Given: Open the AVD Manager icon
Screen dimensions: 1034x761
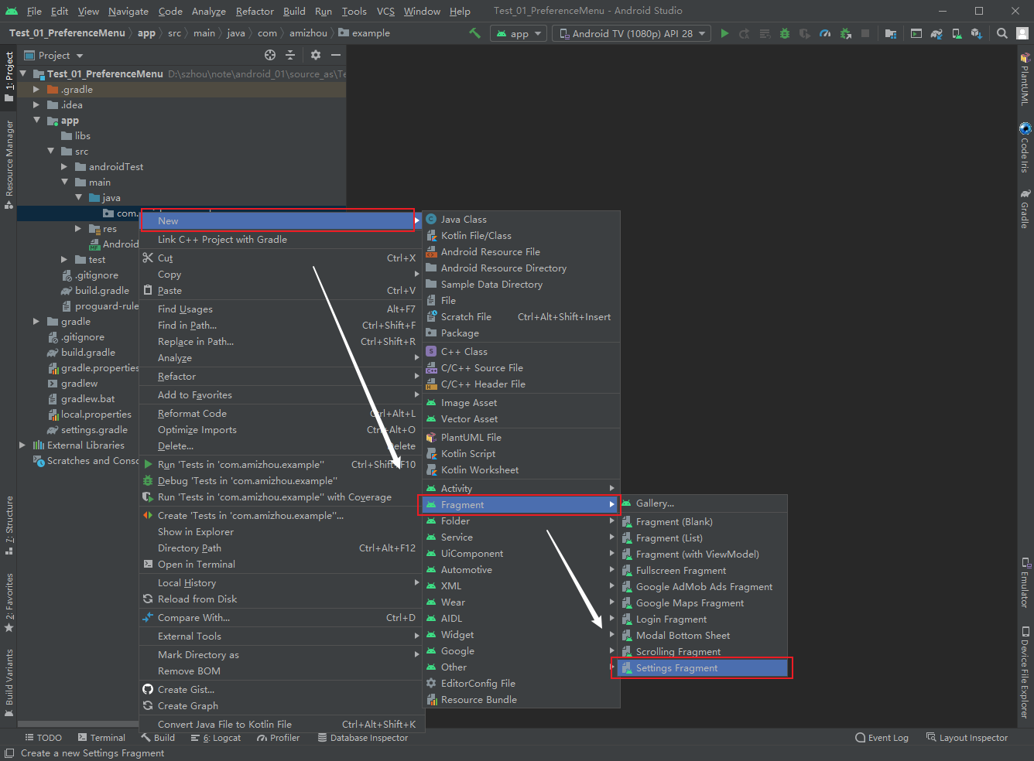Looking at the screenshot, I should click(x=957, y=33).
